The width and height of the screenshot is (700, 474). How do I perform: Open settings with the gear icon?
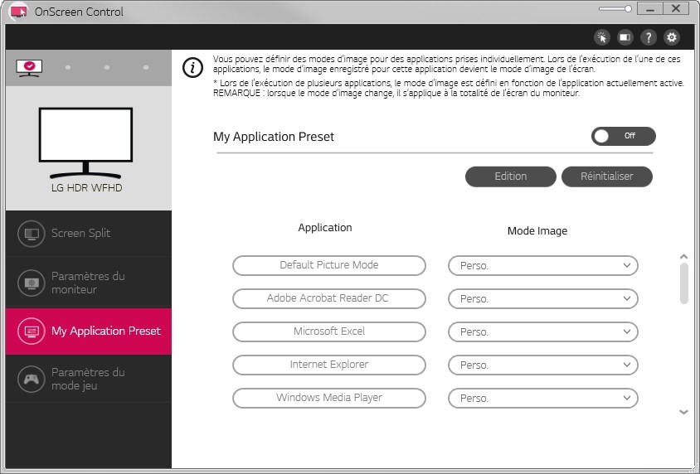(x=672, y=37)
